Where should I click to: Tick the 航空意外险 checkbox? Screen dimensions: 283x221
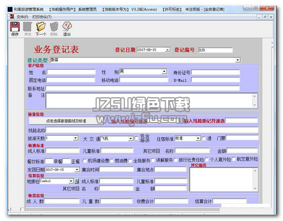(233, 159)
